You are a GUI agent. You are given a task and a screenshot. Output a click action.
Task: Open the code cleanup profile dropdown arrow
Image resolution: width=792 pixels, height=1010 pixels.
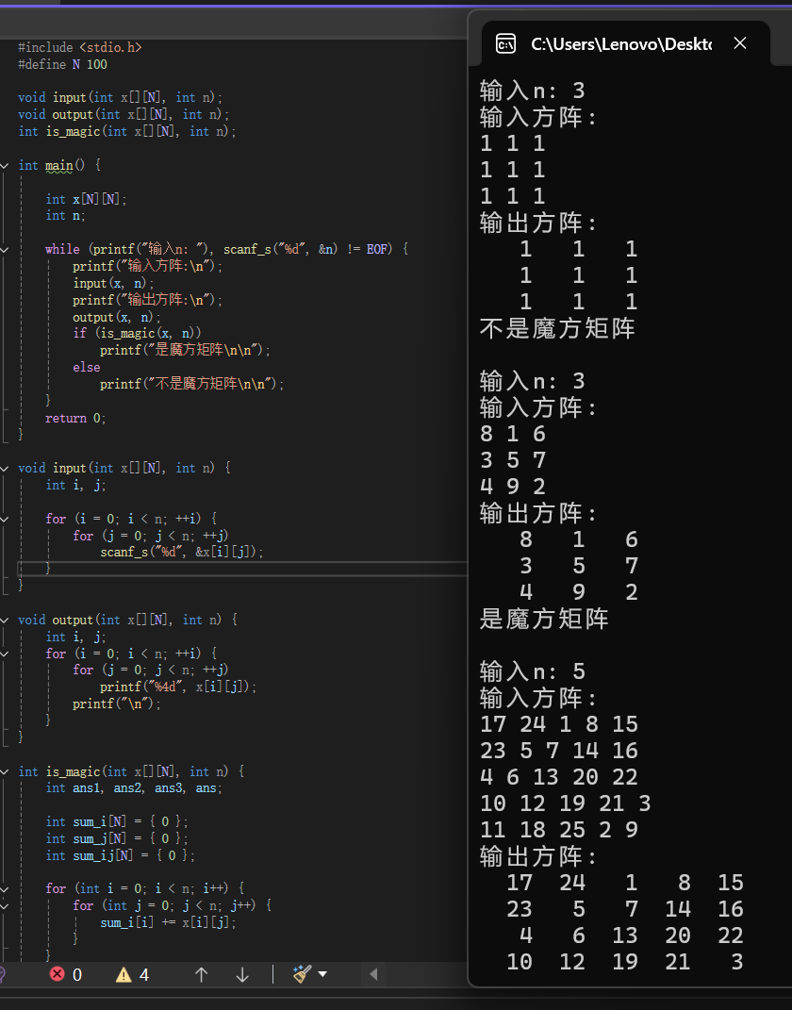point(322,974)
